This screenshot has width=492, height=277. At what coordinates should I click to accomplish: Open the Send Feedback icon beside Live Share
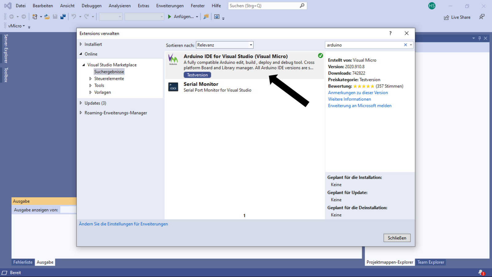point(482,17)
